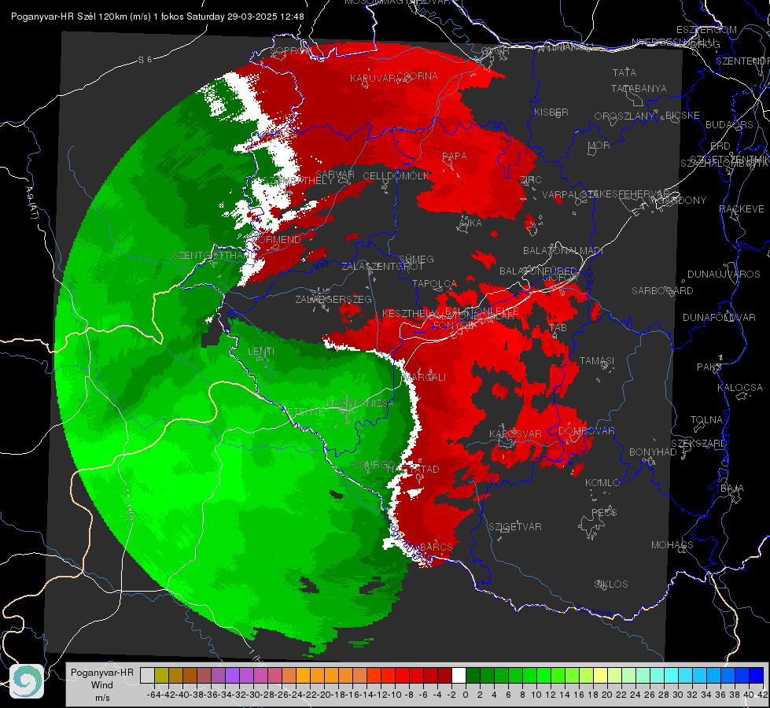Click the AJKA city label
Screen dimensions: 770x708
[470, 223]
